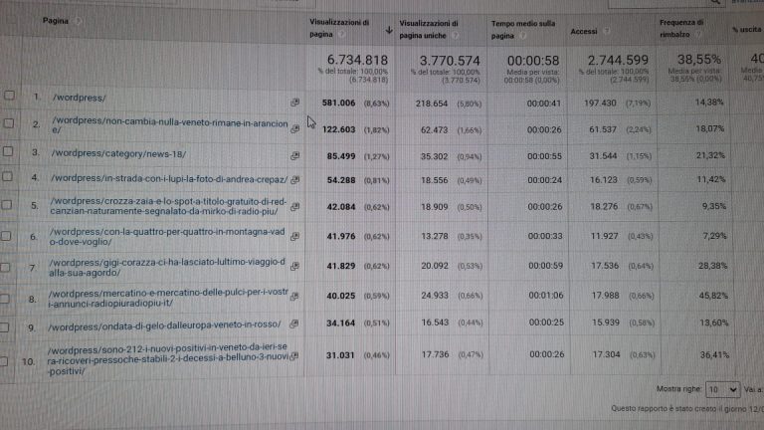
Task: Open external link icon for news-18 category row
Action: (x=294, y=155)
